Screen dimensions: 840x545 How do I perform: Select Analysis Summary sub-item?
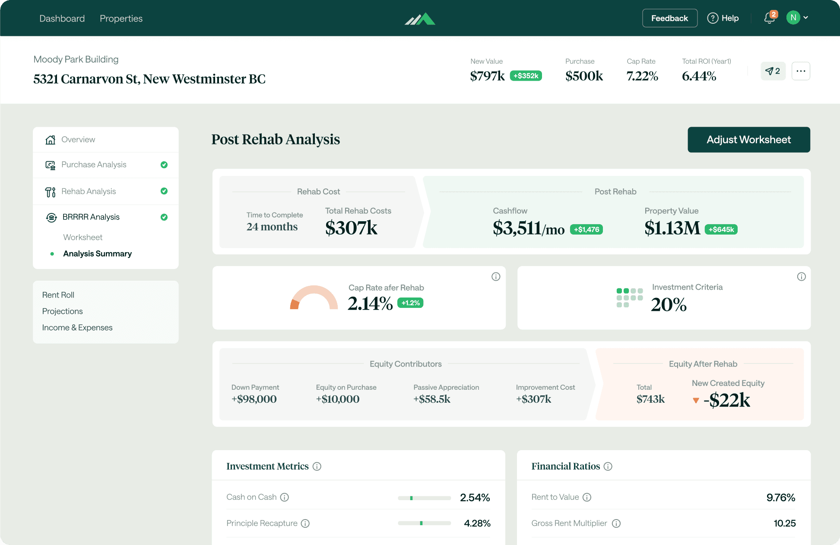(97, 254)
